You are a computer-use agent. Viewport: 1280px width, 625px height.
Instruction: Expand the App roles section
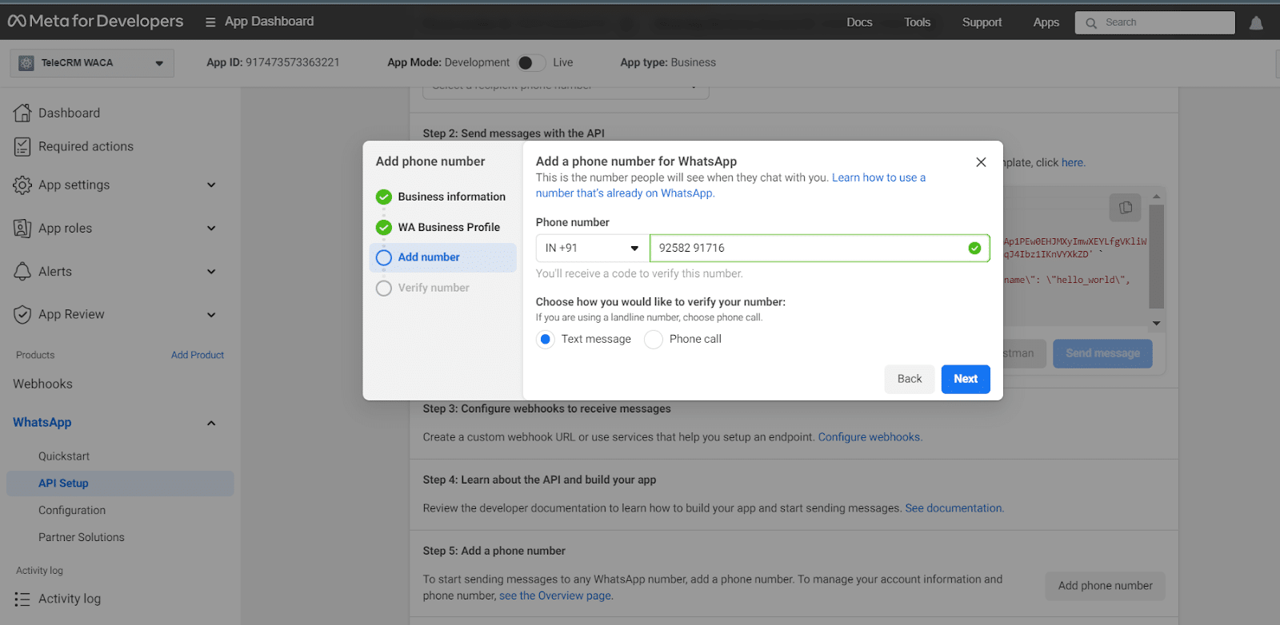click(211, 228)
